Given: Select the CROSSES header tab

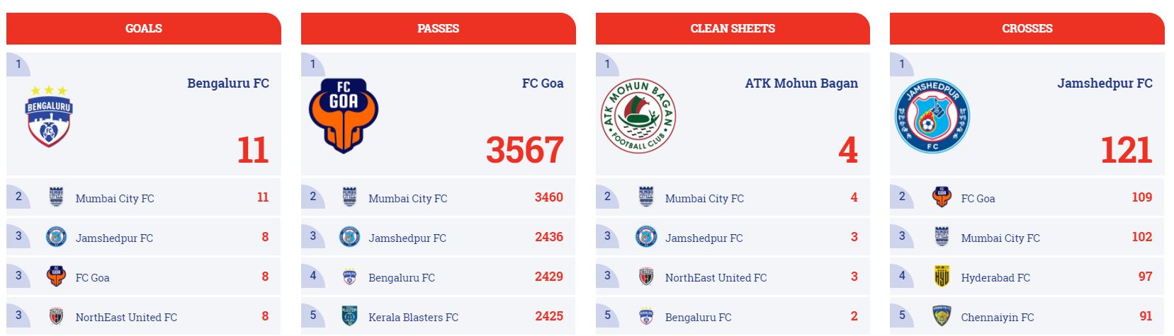Looking at the screenshot, I should tap(1027, 28).
